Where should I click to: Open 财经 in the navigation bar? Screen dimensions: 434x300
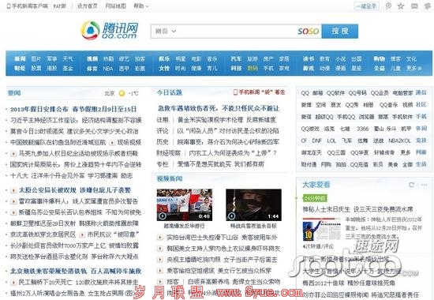20,68
